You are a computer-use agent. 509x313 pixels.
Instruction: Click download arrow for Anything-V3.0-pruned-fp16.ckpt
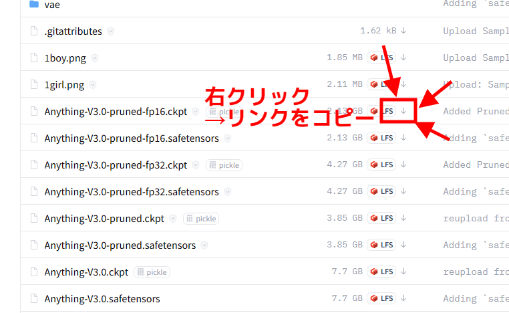tap(403, 111)
